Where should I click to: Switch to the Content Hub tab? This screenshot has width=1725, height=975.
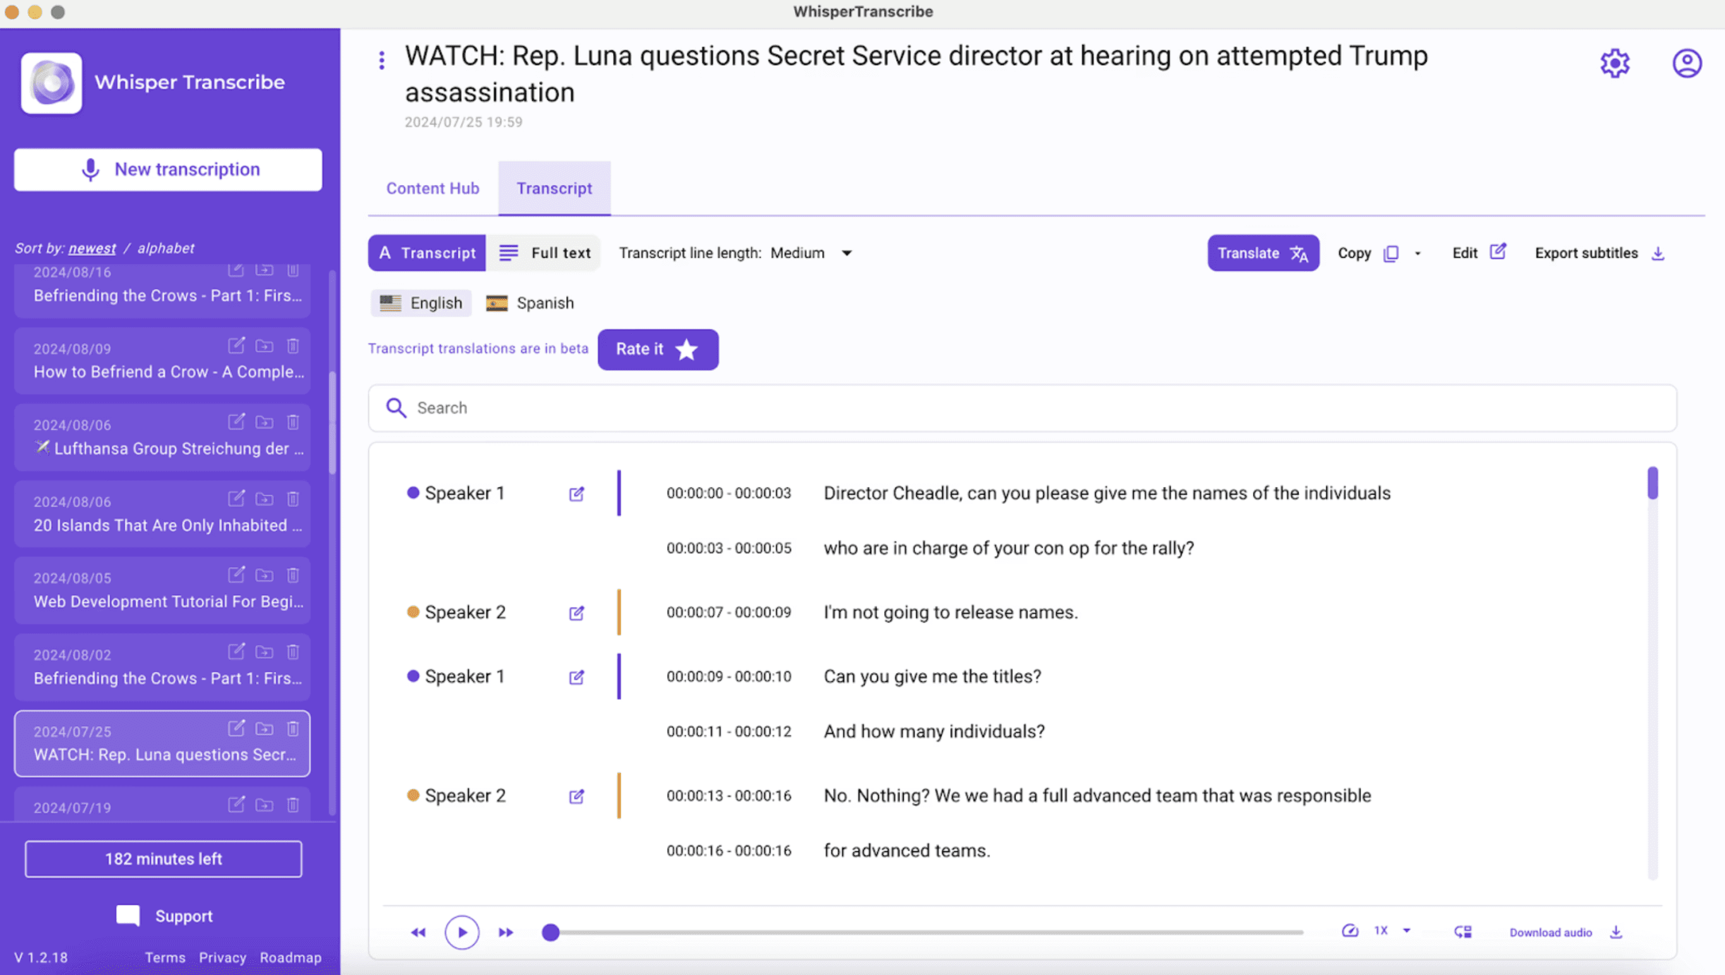[432, 188]
